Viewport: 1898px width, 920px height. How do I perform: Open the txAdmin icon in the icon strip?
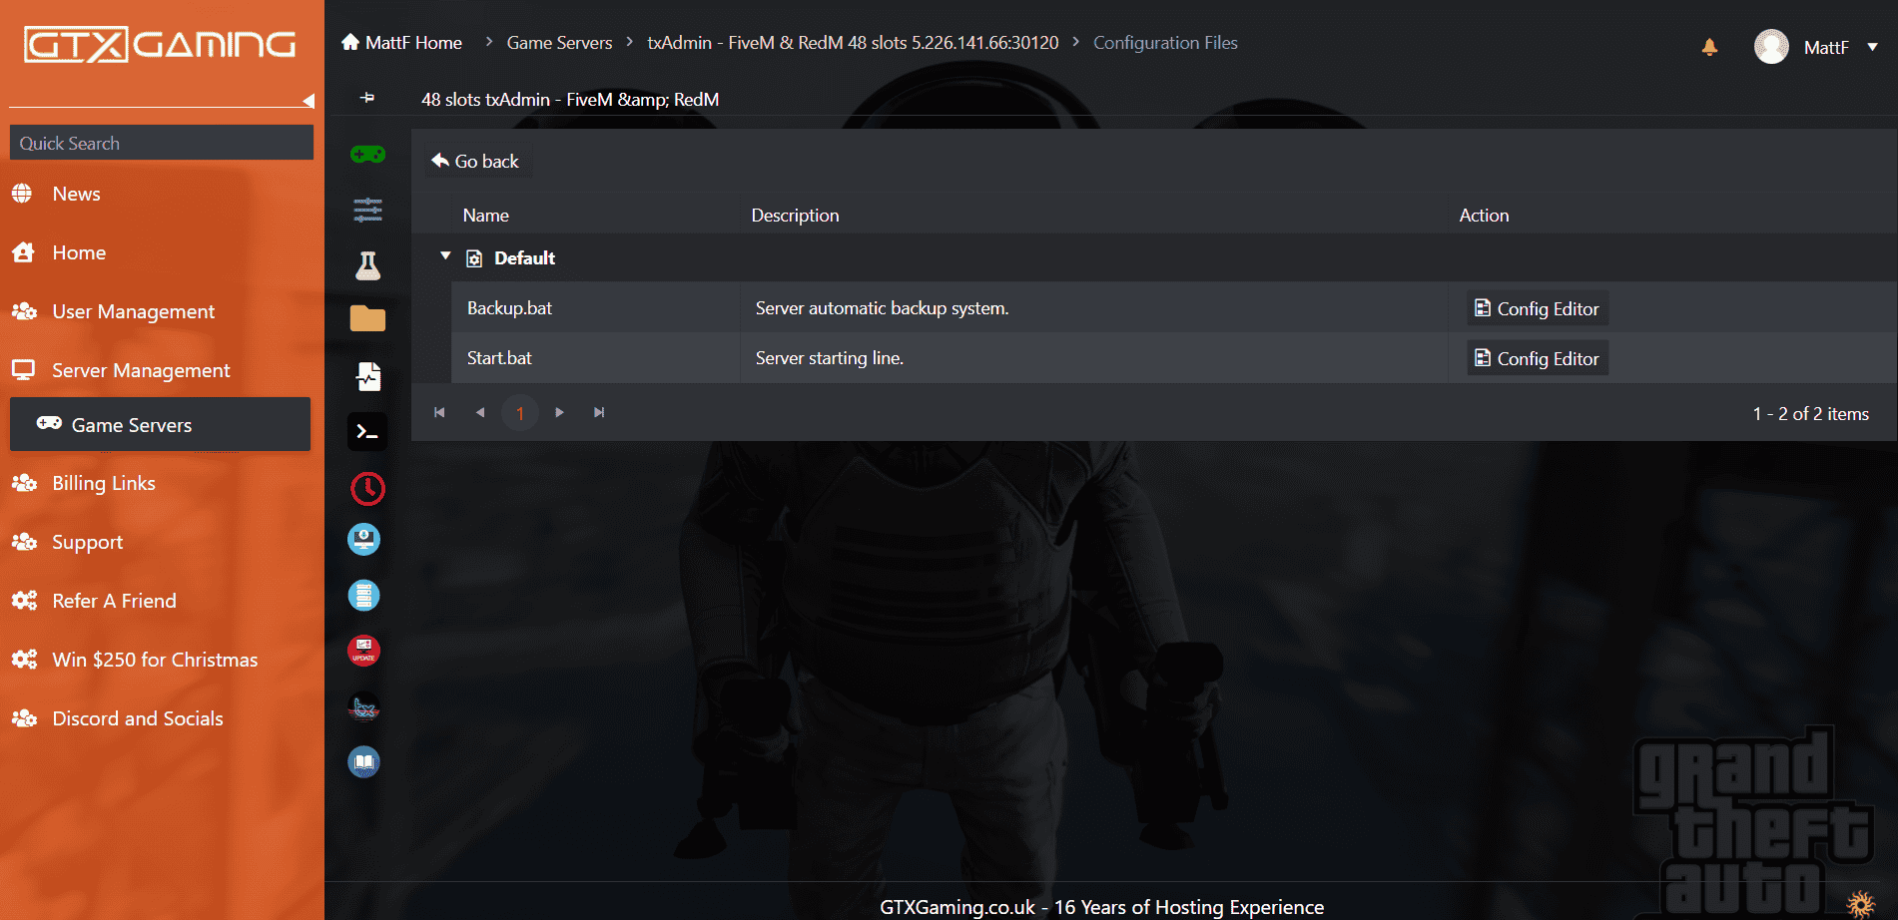[363, 707]
